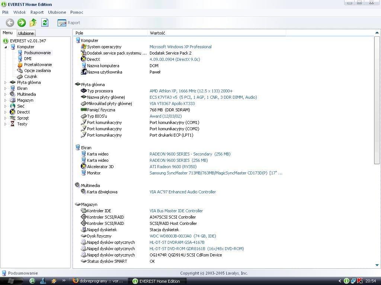The image size is (381, 285).
Task: Click the System operacyjny Windows flag icon
Action: 84,46
